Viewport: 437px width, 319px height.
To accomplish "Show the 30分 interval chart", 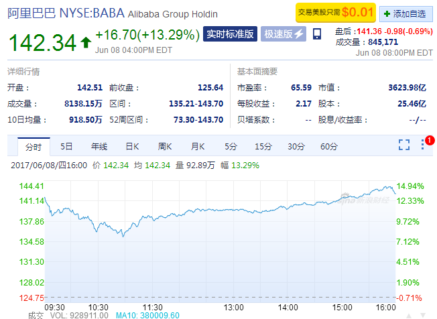I will point(296,147).
